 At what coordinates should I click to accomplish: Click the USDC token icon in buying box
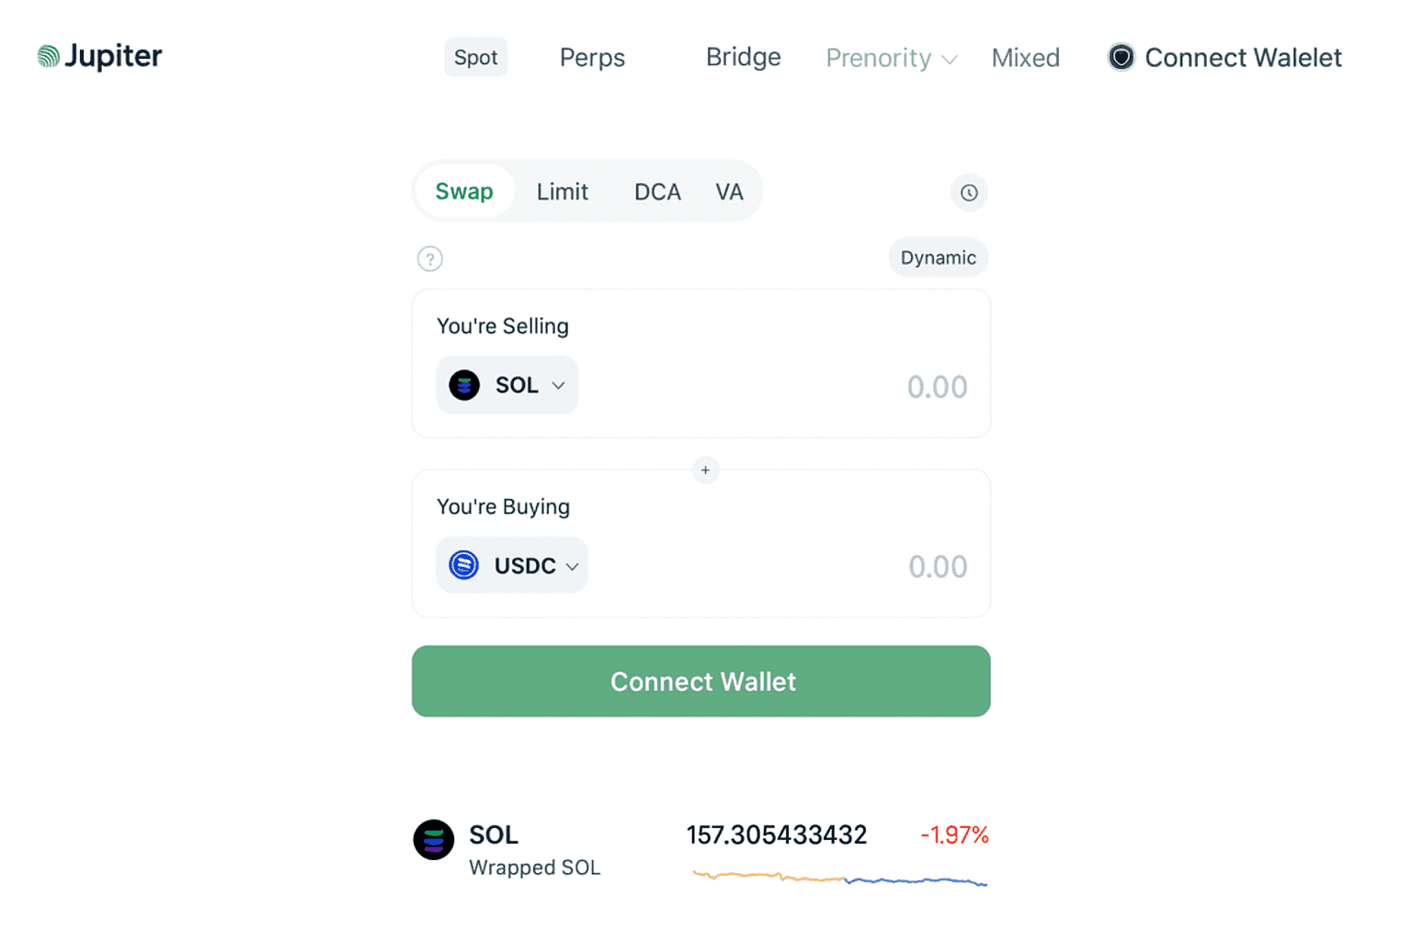pos(464,565)
